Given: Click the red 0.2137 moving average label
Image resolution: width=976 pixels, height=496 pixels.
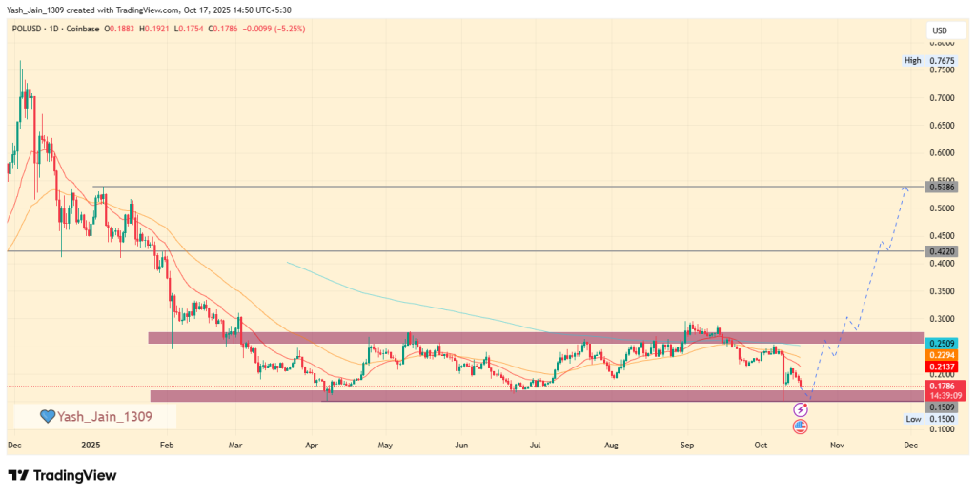Looking at the screenshot, I should click(940, 367).
